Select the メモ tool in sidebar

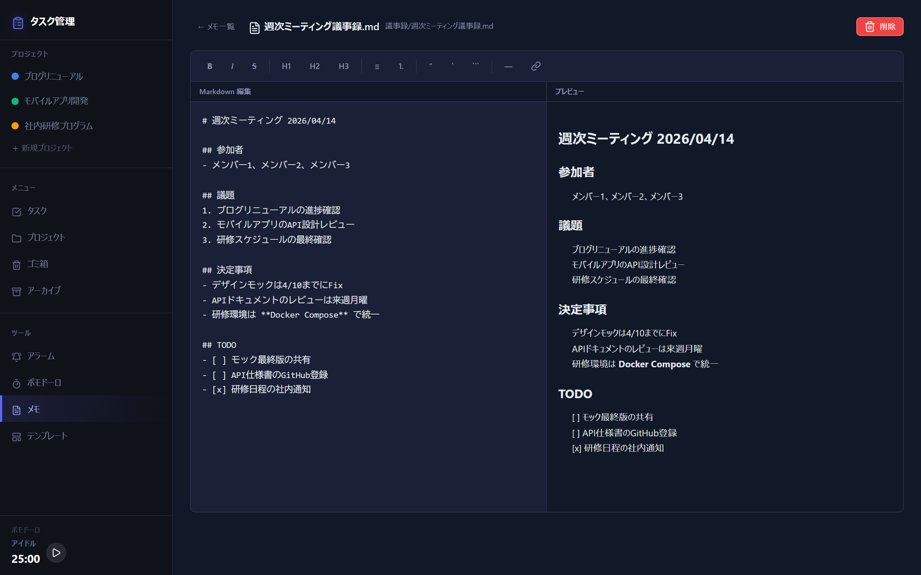click(86, 410)
